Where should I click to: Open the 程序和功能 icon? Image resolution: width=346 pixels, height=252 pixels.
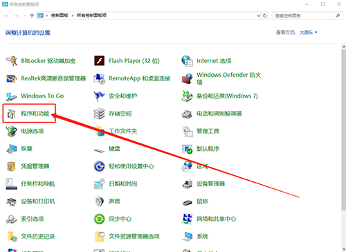(12, 114)
